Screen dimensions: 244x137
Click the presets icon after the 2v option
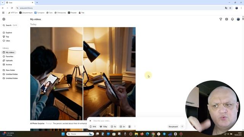coord(130,127)
